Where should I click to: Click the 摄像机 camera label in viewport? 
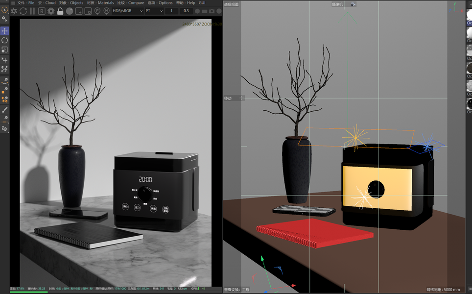click(x=337, y=4)
